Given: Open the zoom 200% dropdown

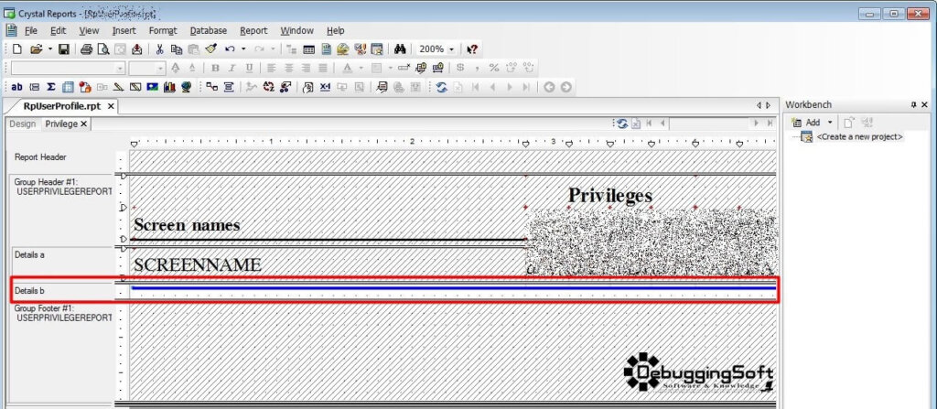Looking at the screenshot, I should (451, 49).
